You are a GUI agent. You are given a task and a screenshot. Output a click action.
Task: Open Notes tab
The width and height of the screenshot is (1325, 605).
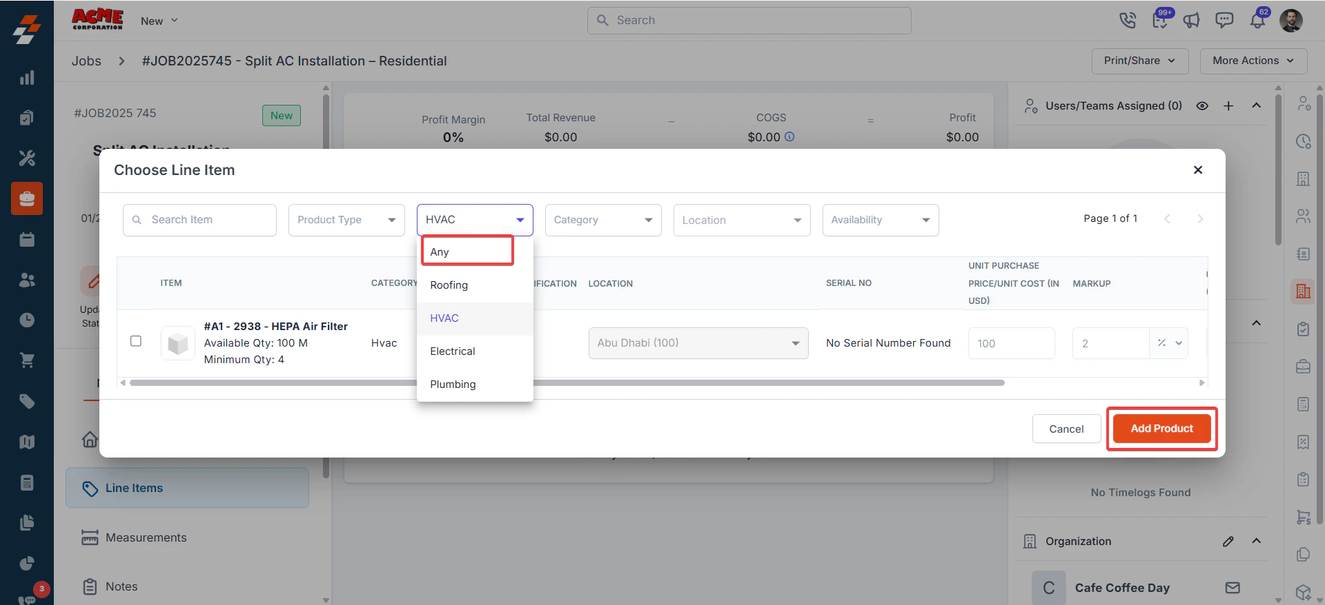click(x=187, y=586)
